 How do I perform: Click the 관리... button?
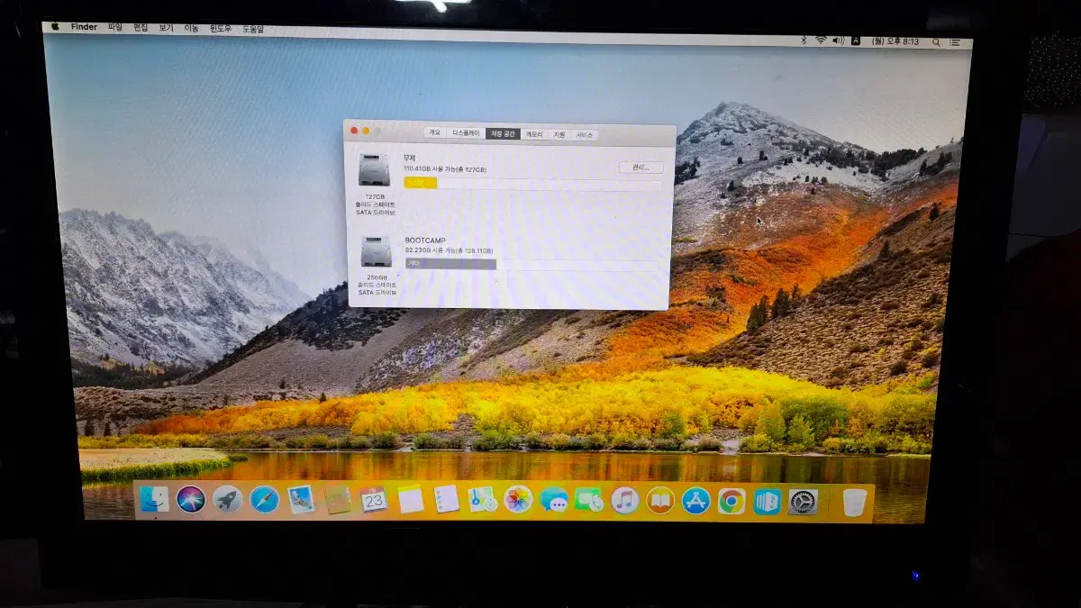click(641, 168)
